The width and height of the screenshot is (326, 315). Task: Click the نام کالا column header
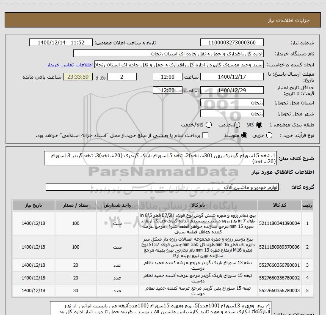(x=198, y=205)
